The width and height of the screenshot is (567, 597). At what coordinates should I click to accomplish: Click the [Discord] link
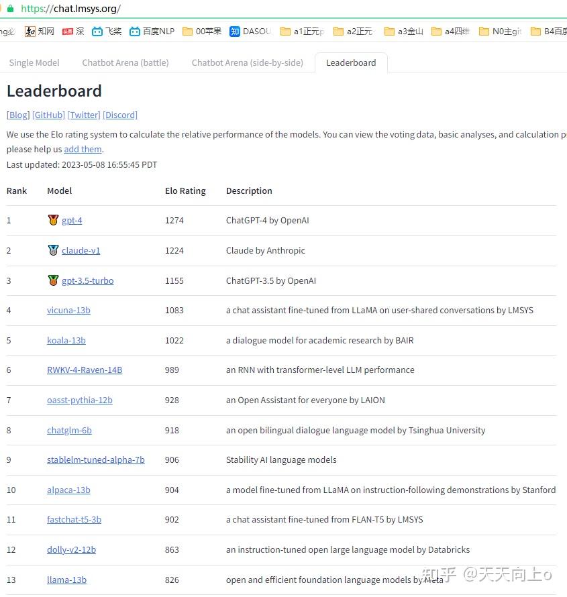[120, 115]
